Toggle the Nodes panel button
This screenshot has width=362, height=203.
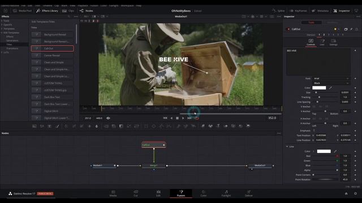pyautogui.click(x=86, y=11)
